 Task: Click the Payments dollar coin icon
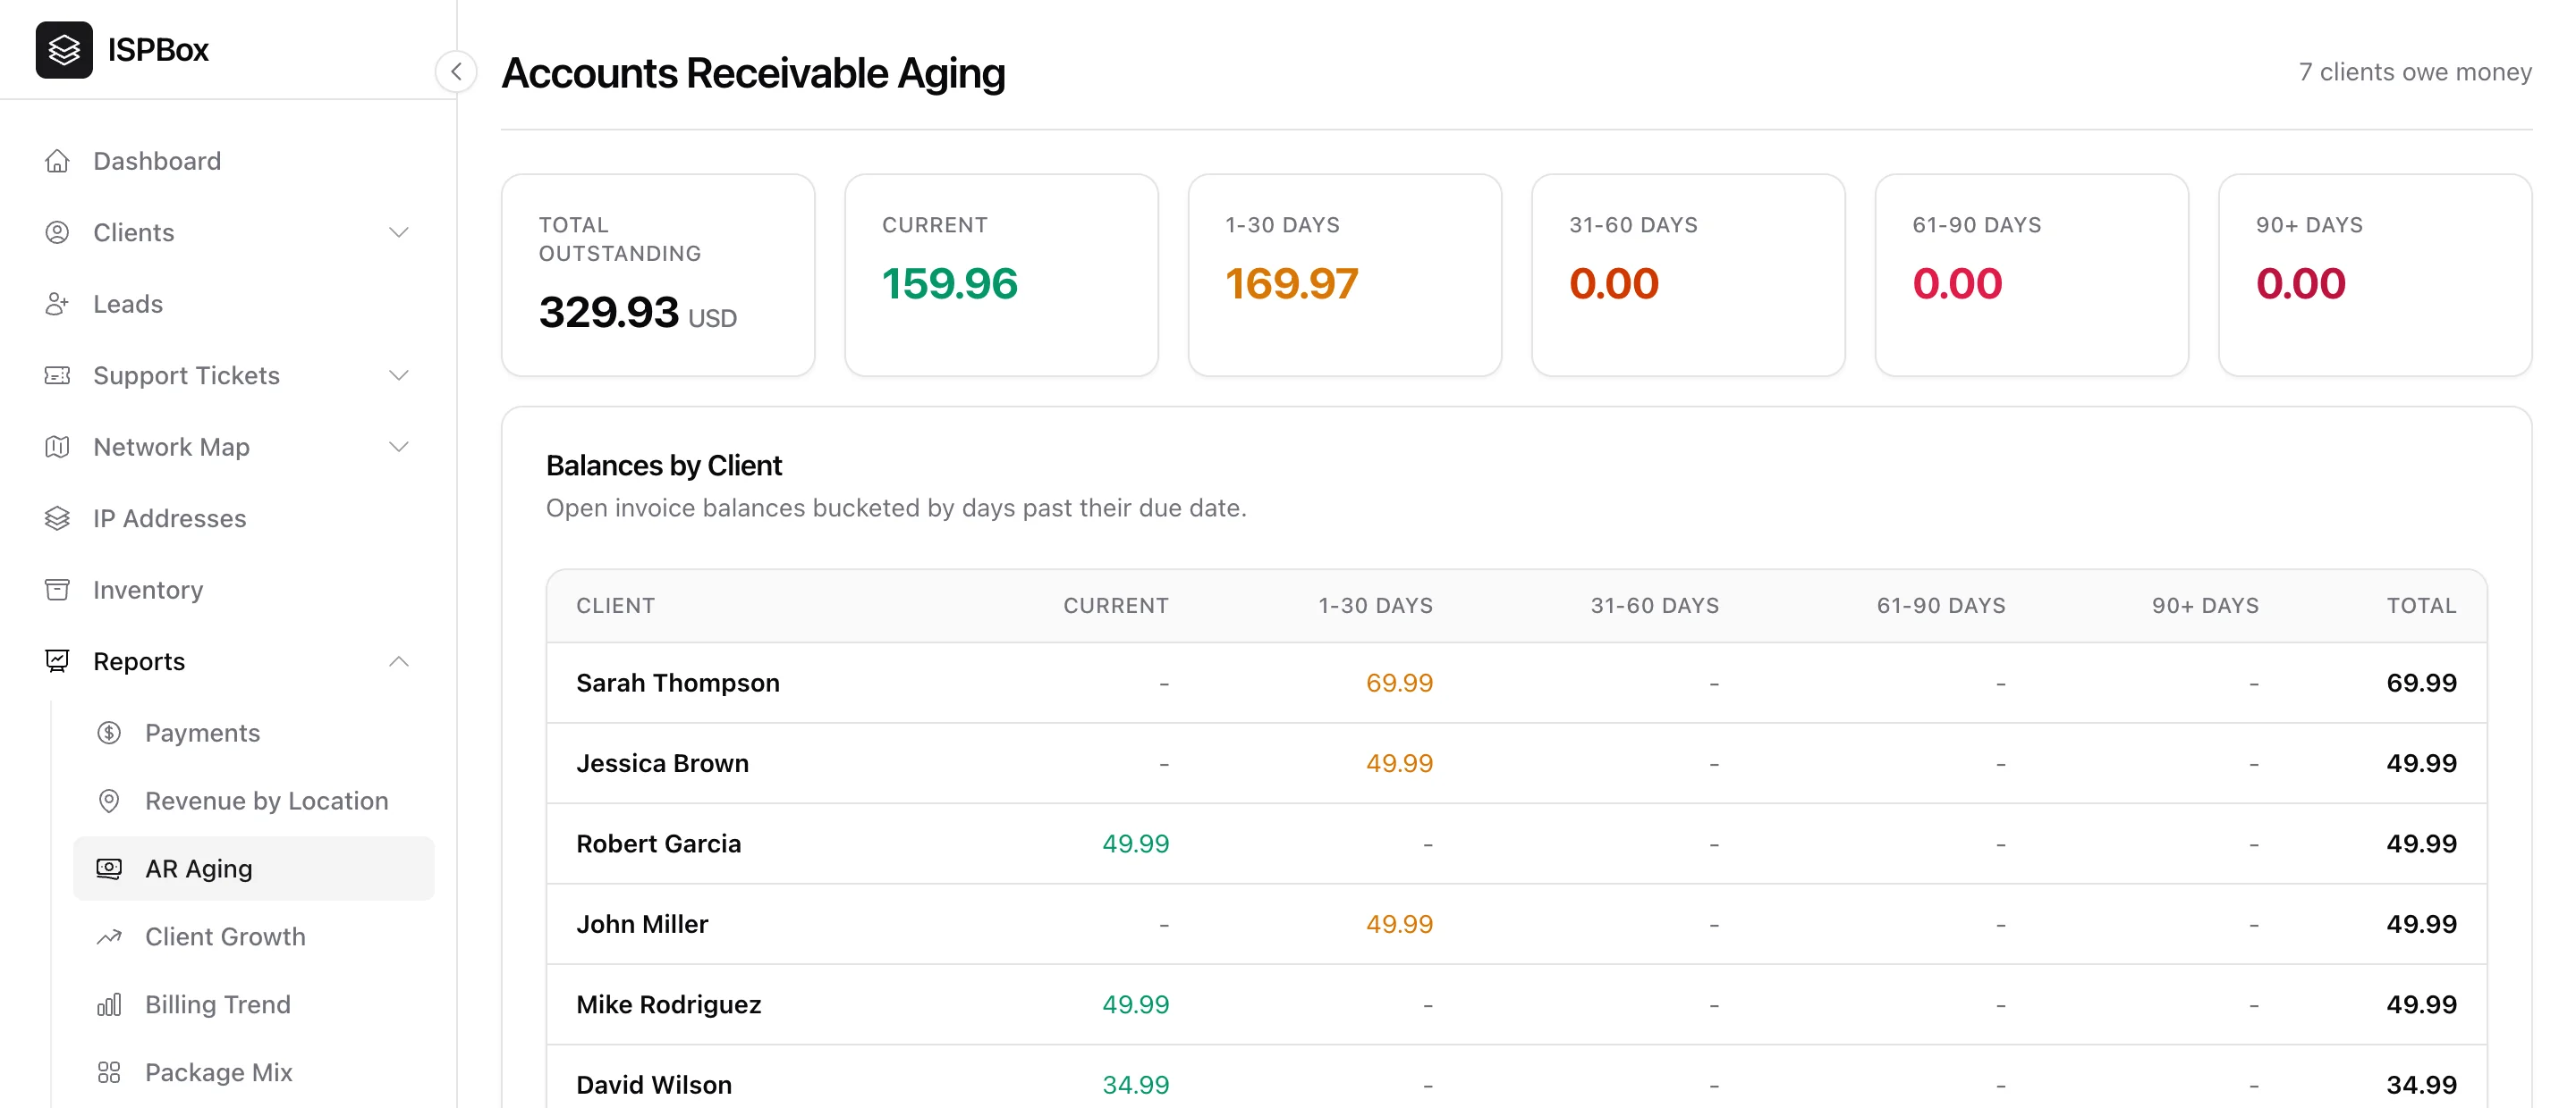[x=109, y=733]
